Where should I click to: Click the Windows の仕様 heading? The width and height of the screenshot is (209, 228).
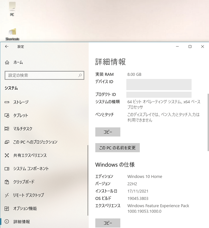tap(115, 165)
